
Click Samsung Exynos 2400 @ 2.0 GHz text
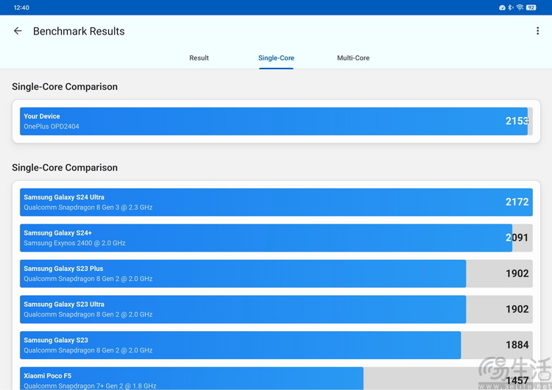pyautogui.click(x=74, y=243)
